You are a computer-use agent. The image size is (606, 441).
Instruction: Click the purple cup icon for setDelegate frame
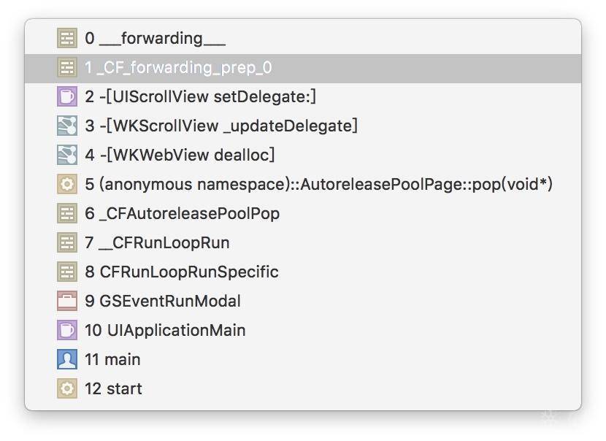click(67, 97)
